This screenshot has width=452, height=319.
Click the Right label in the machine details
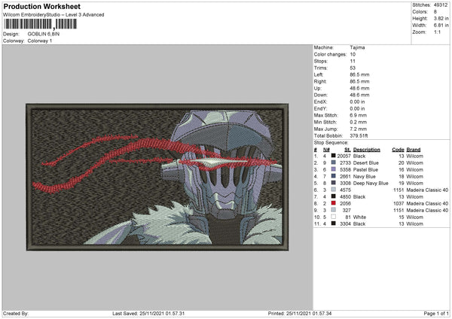pyautogui.click(x=320, y=81)
